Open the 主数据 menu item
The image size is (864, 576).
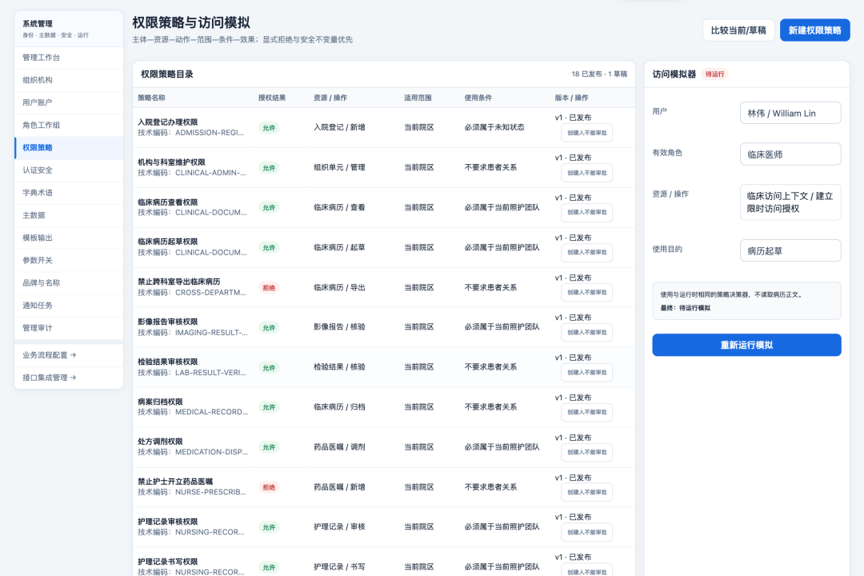pos(69,215)
